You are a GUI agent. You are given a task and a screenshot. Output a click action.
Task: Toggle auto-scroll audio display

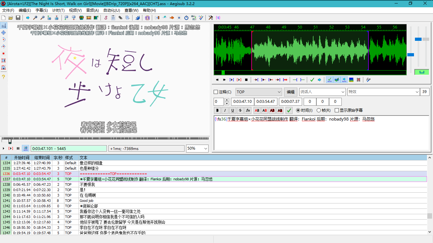pos(344,80)
